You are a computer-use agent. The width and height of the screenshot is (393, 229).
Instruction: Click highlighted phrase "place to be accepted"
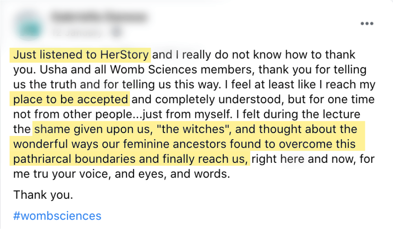(x=70, y=100)
